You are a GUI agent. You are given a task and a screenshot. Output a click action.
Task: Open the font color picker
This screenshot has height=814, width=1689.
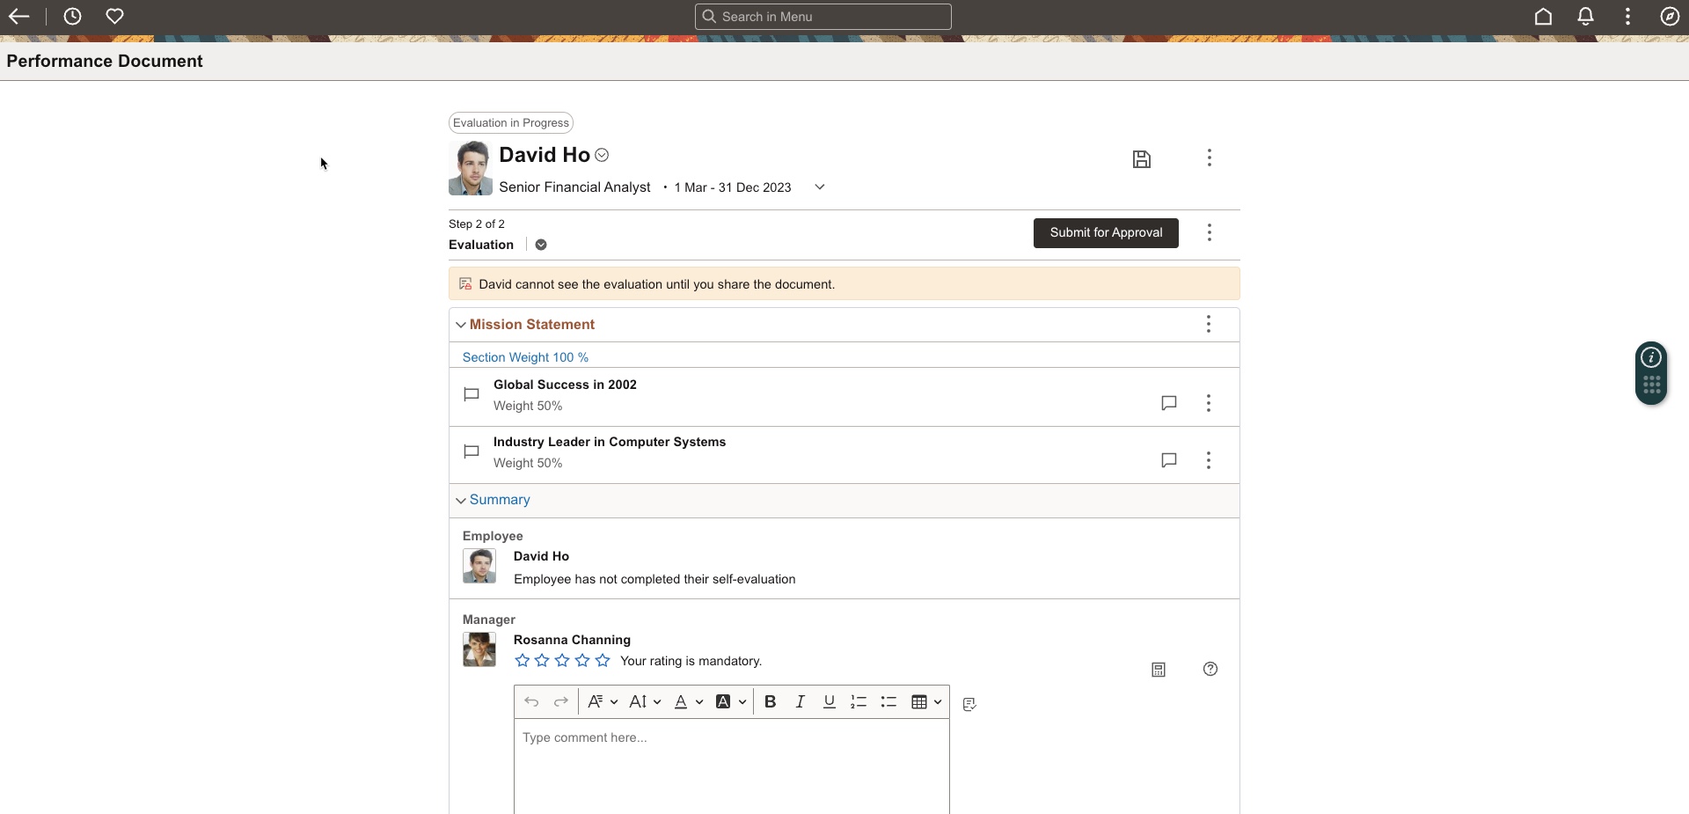point(688,702)
